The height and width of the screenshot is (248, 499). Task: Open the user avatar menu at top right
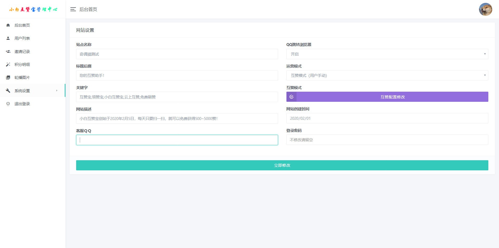click(x=485, y=9)
